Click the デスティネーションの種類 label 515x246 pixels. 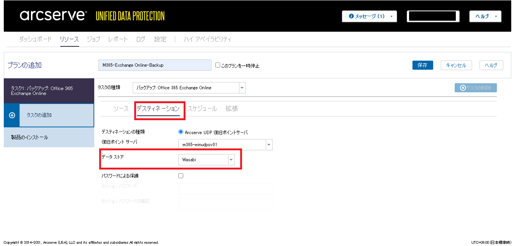click(x=123, y=132)
